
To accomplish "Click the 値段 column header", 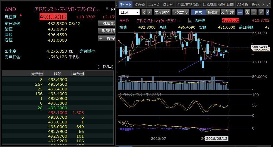I will click(57, 74).
